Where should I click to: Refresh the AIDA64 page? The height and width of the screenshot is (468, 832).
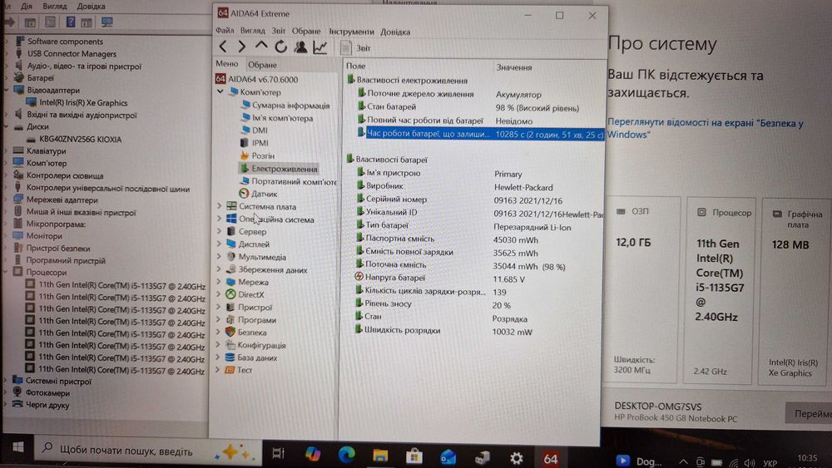pos(280,47)
